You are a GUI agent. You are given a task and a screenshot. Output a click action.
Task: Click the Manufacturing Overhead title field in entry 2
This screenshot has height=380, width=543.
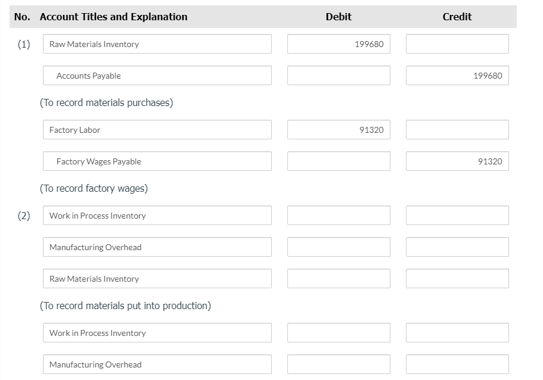[157, 247]
